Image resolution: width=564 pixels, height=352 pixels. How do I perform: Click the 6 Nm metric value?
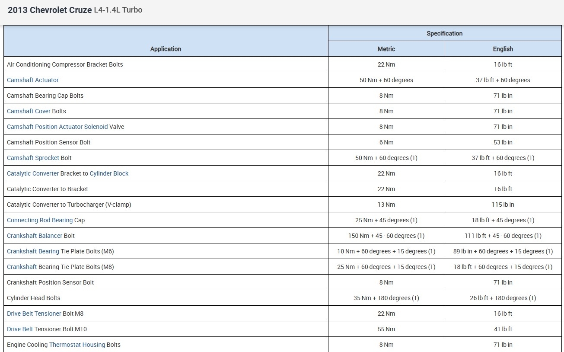(386, 142)
